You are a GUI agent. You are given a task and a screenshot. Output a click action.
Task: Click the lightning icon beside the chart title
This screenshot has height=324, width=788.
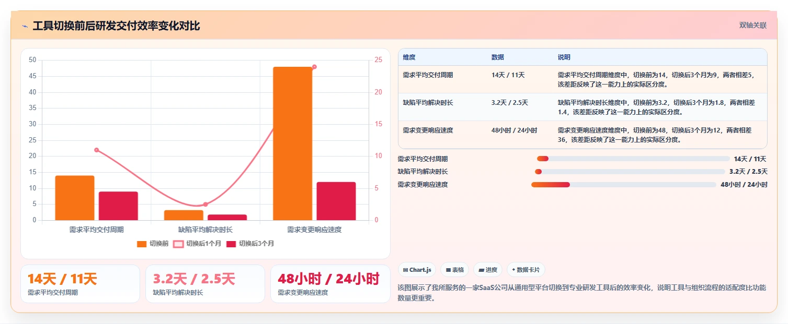tap(25, 26)
